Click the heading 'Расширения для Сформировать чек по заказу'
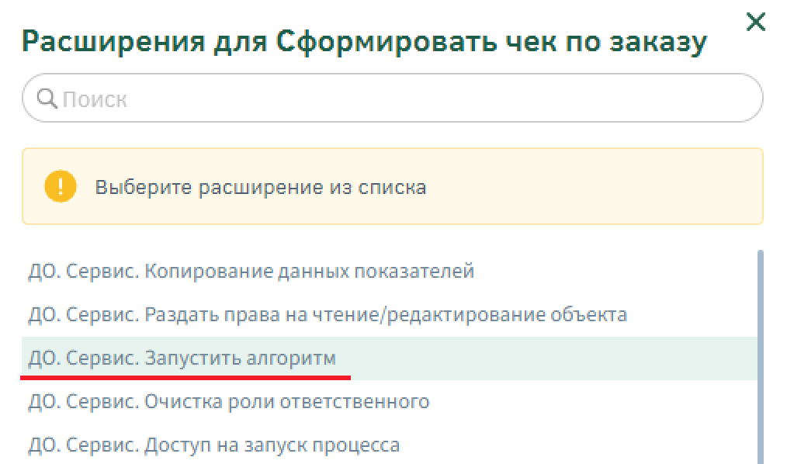The width and height of the screenshot is (787, 464). click(365, 43)
